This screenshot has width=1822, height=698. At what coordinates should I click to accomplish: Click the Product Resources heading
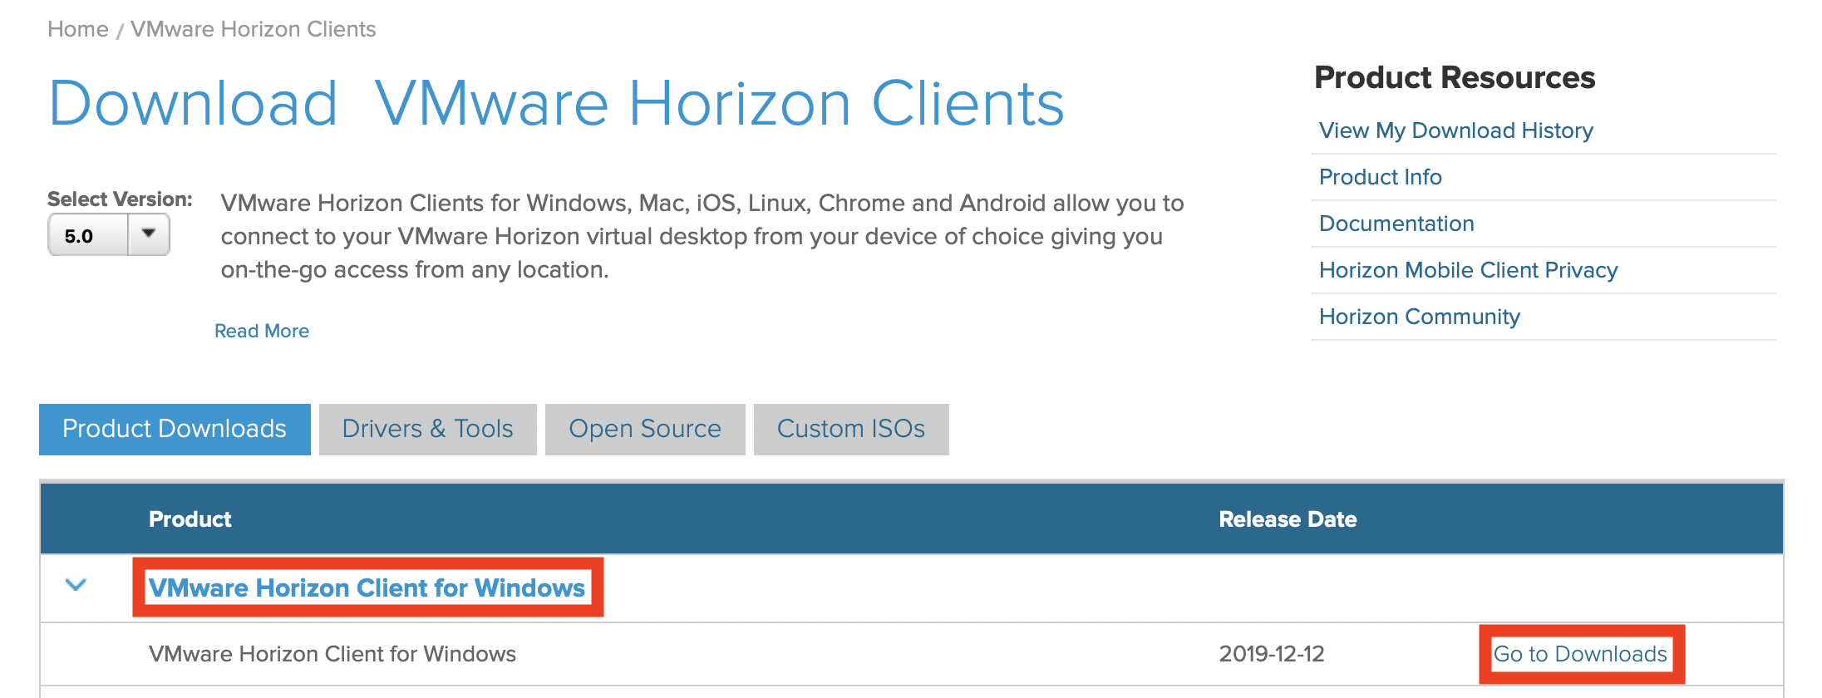click(1455, 77)
